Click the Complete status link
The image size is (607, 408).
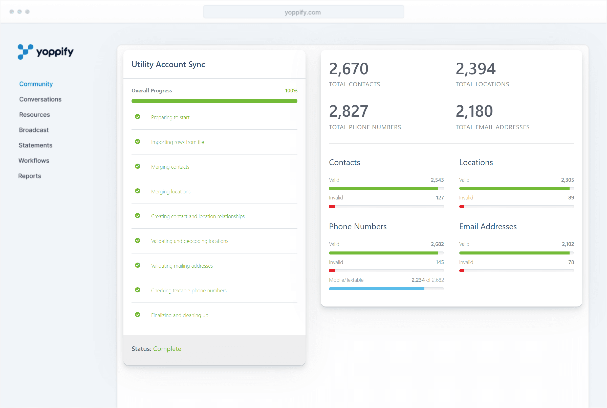(167, 349)
